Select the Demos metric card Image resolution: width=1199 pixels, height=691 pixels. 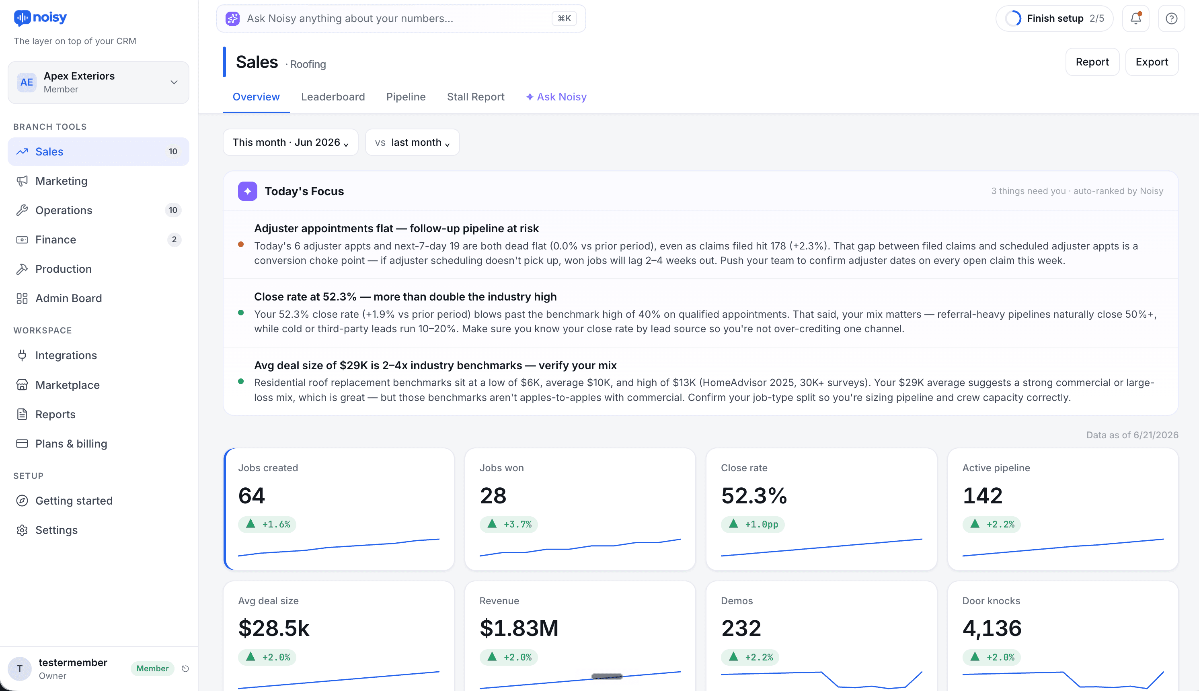pyautogui.click(x=821, y=636)
